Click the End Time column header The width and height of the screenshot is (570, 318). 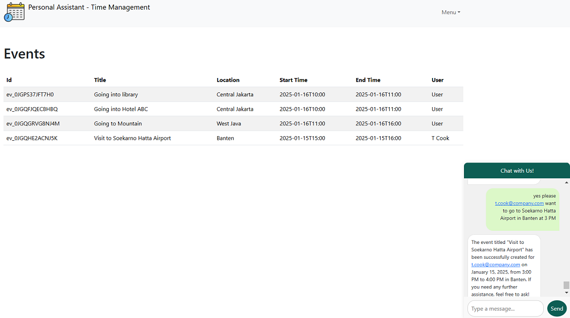tap(368, 80)
